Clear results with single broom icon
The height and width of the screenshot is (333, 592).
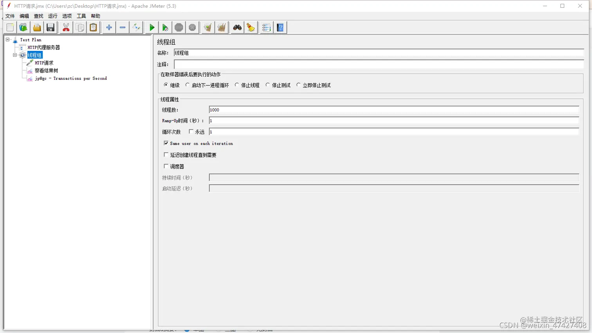(208, 27)
